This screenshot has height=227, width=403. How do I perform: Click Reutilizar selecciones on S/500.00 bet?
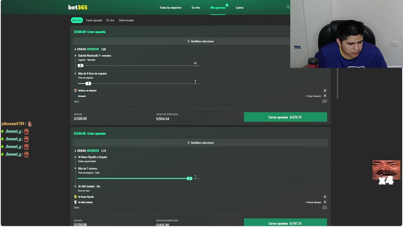point(201,41)
